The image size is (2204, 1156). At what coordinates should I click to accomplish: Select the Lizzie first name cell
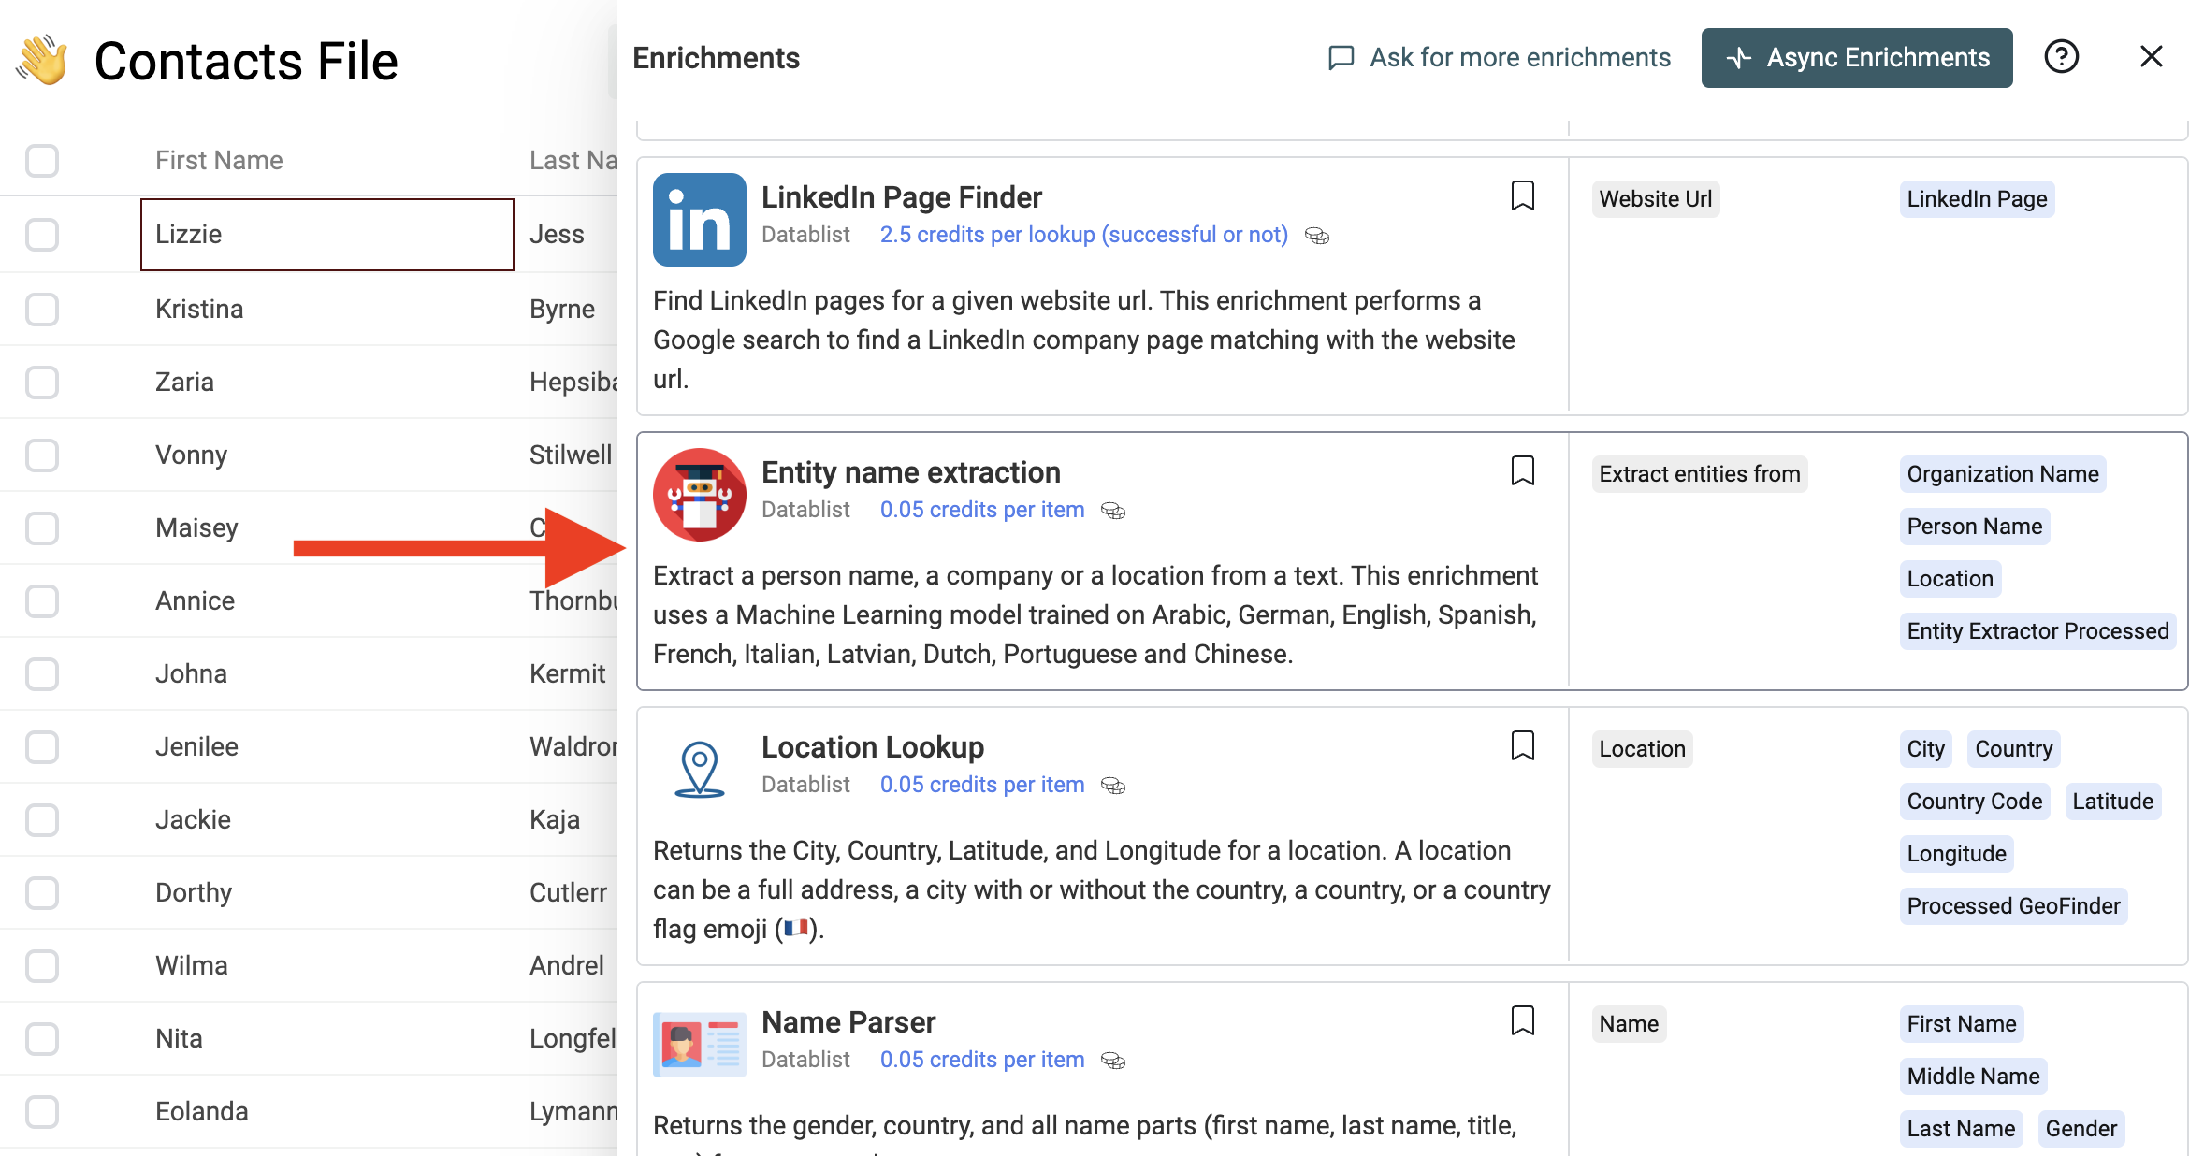[326, 235]
